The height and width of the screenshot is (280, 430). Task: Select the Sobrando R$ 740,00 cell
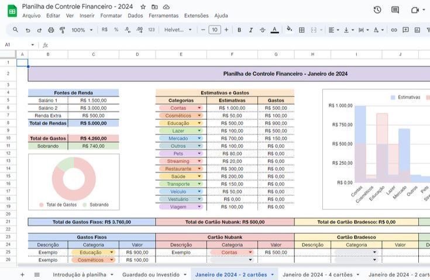[x=94, y=146]
